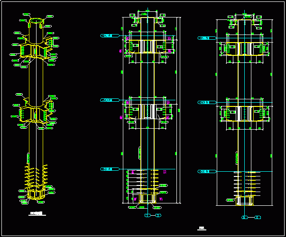Select the cyan axis bubble below the right elevation

click(249, 217)
